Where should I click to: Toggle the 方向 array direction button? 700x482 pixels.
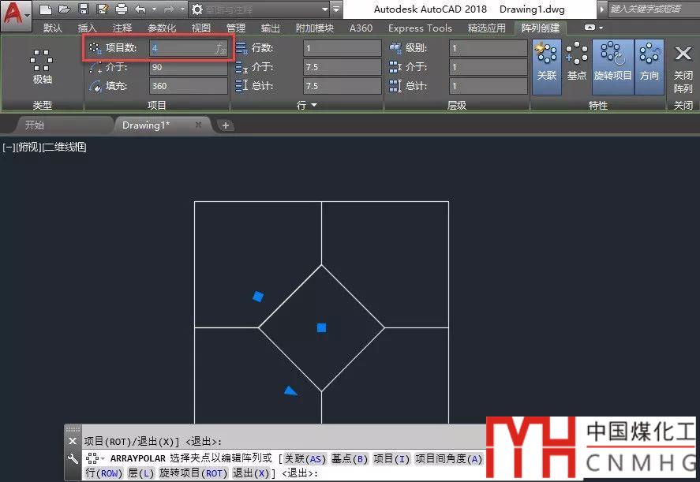[x=649, y=63]
